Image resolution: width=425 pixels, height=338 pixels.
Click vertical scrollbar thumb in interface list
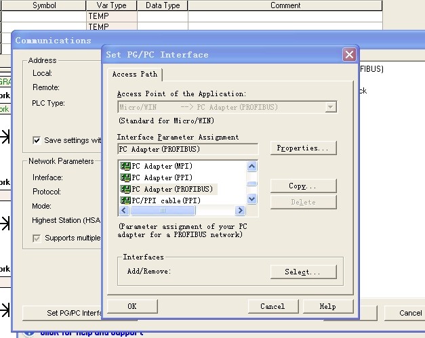[251, 184]
